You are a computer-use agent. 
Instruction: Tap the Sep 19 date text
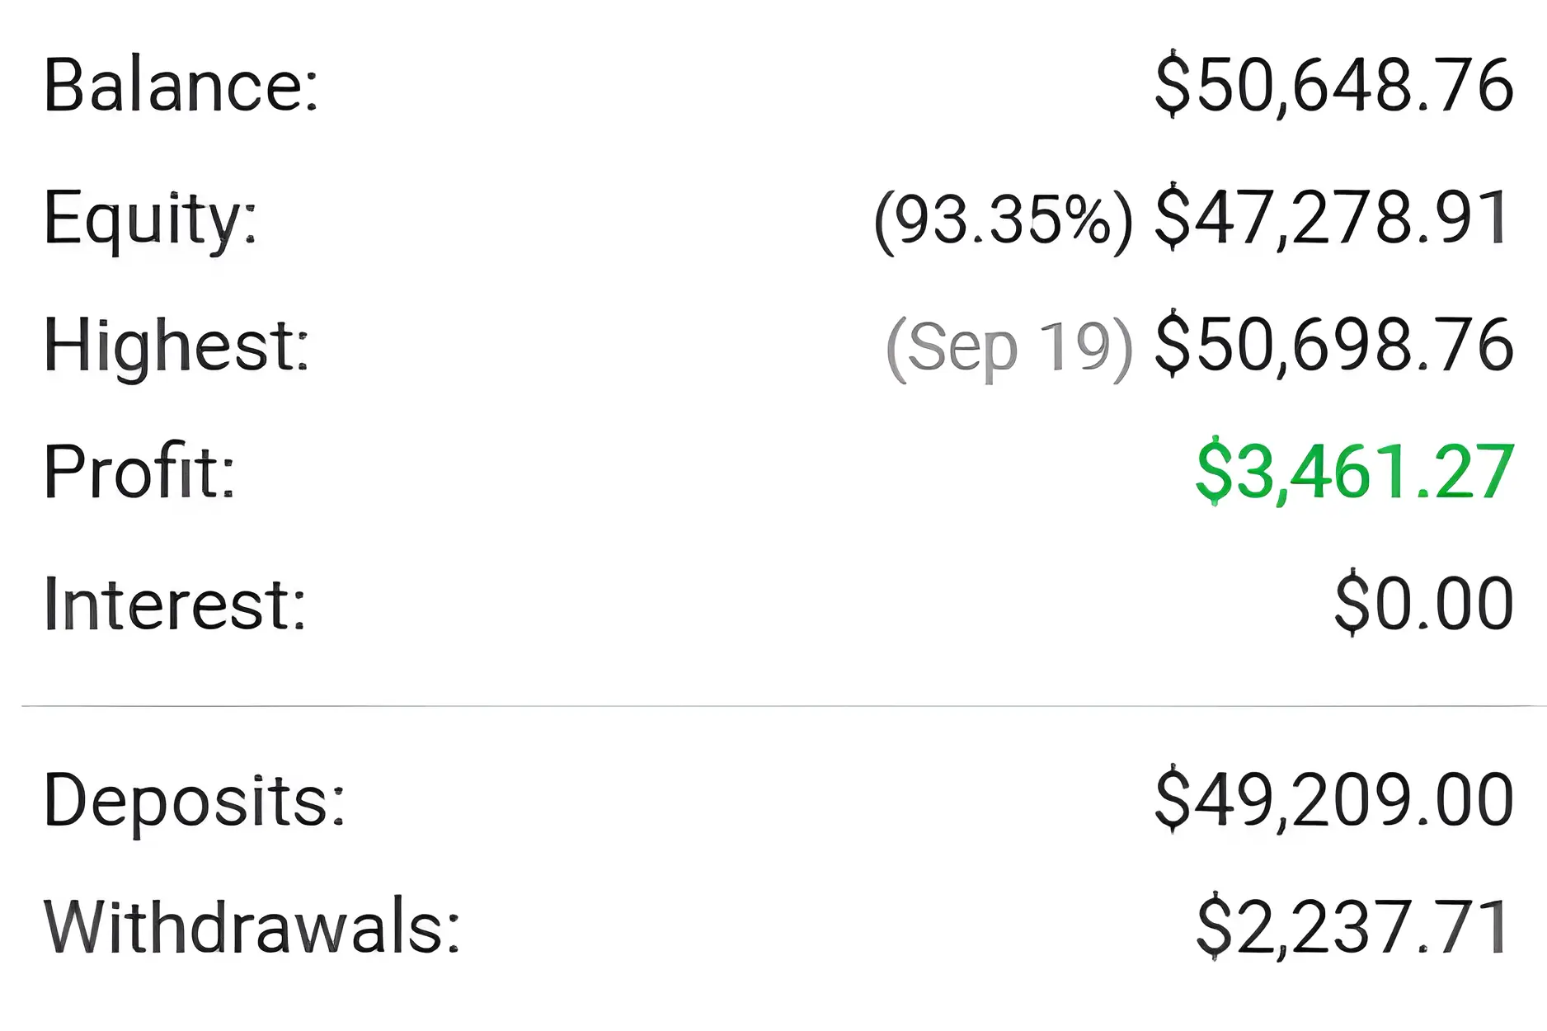click(x=1009, y=347)
